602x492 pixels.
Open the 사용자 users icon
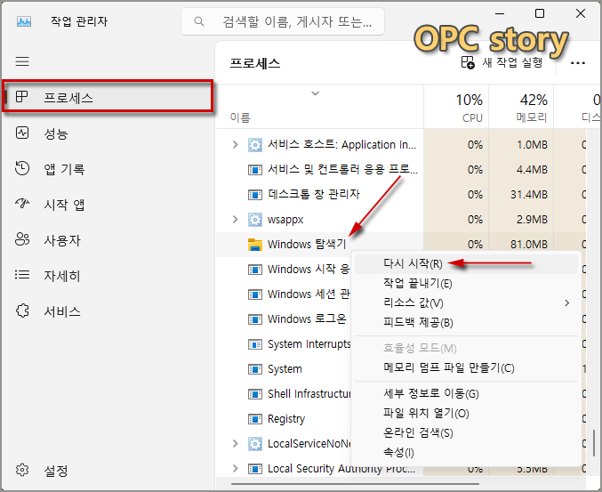pyautogui.click(x=22, y=239)
